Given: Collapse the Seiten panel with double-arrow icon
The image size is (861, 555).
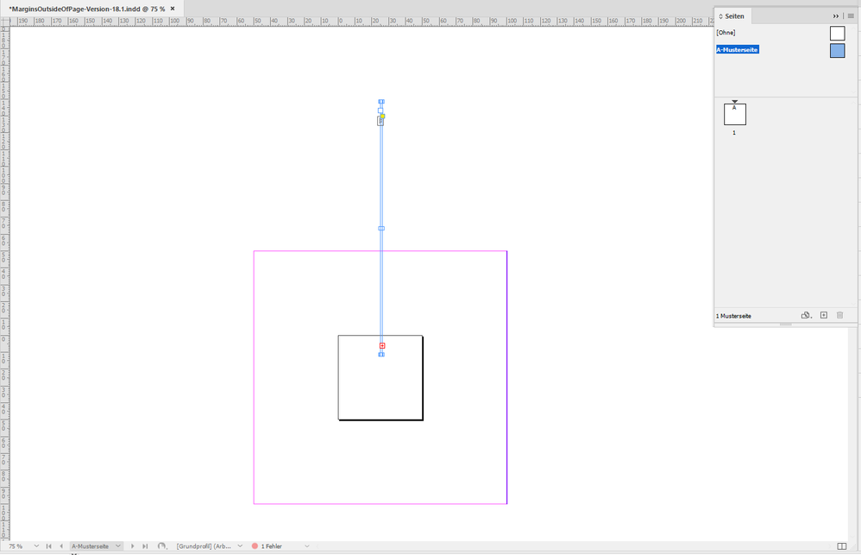Looking at the screenshot, I should (836, 16).
